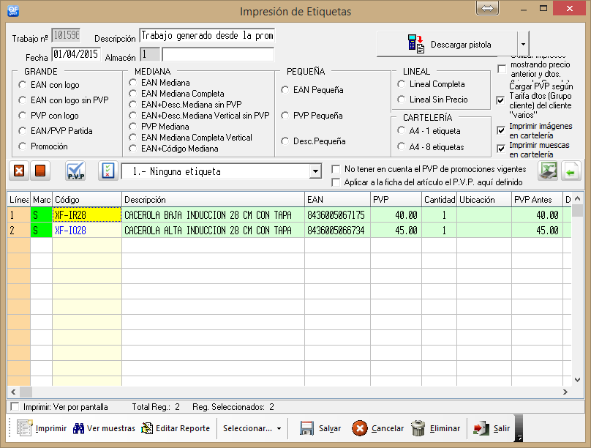Toggle Imprimir muescas en cartelería checkbox
This screenshot has width=591, height=448.
click(x=501, y=149)
